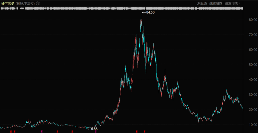Click the red S marker left of the rightmost one
258x133 pixels.
[x=137, y=131]
